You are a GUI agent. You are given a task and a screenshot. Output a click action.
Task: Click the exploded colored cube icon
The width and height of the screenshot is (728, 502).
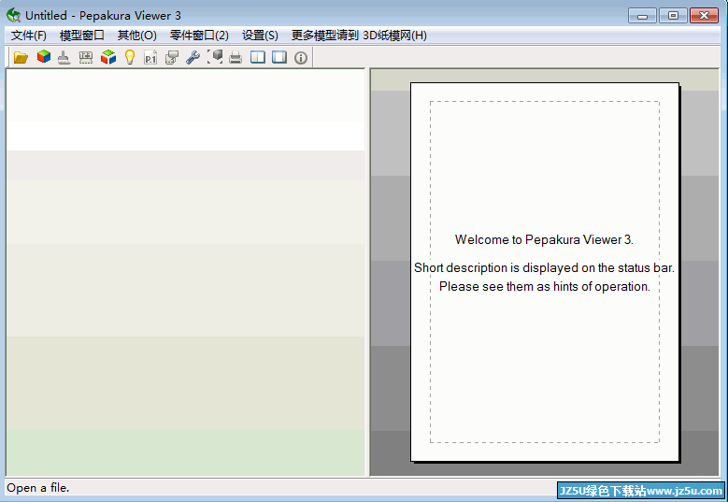pyautogui.click(x=107, y=57)
